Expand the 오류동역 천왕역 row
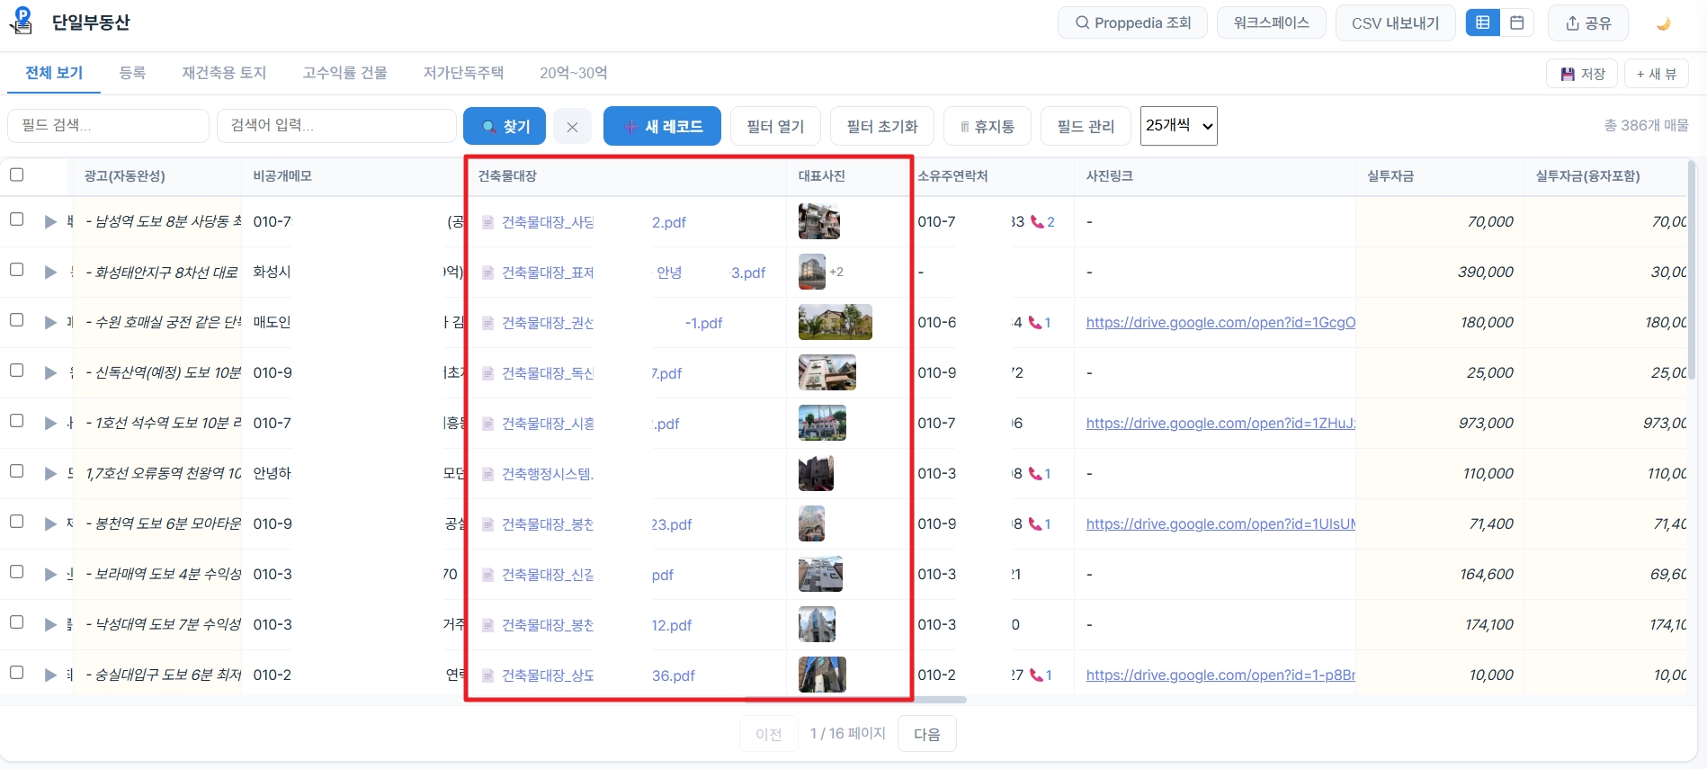 pos(50,473)
